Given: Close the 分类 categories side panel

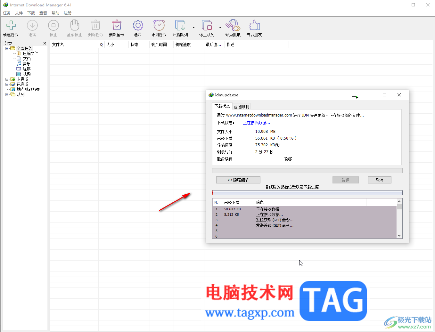Looking at the screenshot, I should click(x=45, y=43).
